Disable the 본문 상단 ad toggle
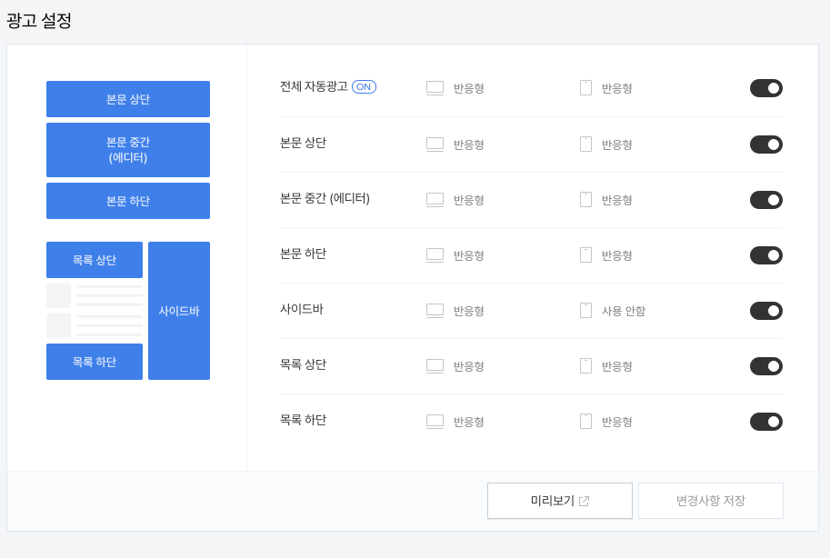The image size is (830, 558). click(765, 144)
